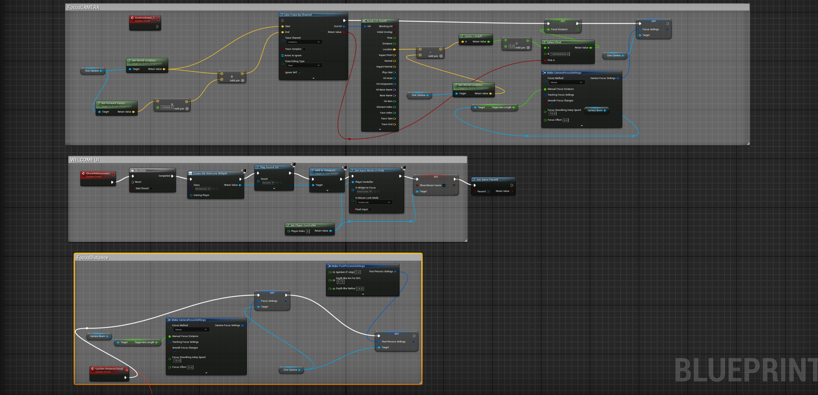Viewport: 818px width, 395px height.
Task: Select the WELCOME UI comment title
Action: click(85, 160)
